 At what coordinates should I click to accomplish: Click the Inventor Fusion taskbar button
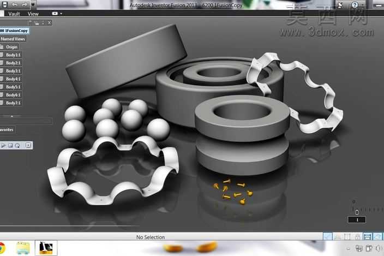pyautogui.click(x=46, y=248)
